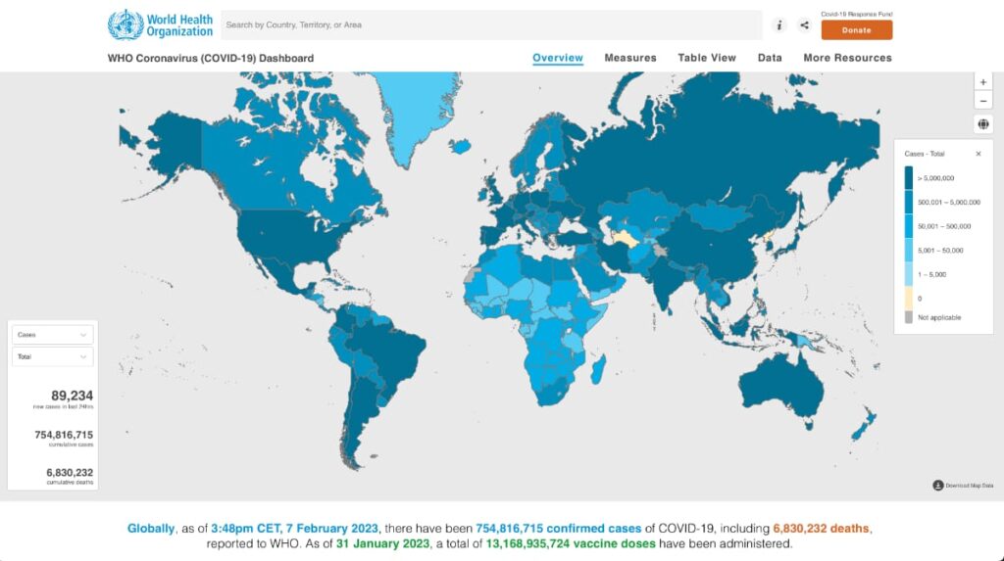Open the Overview tab
This screenshot has height=561, width=1004.
tap(558, 58)
